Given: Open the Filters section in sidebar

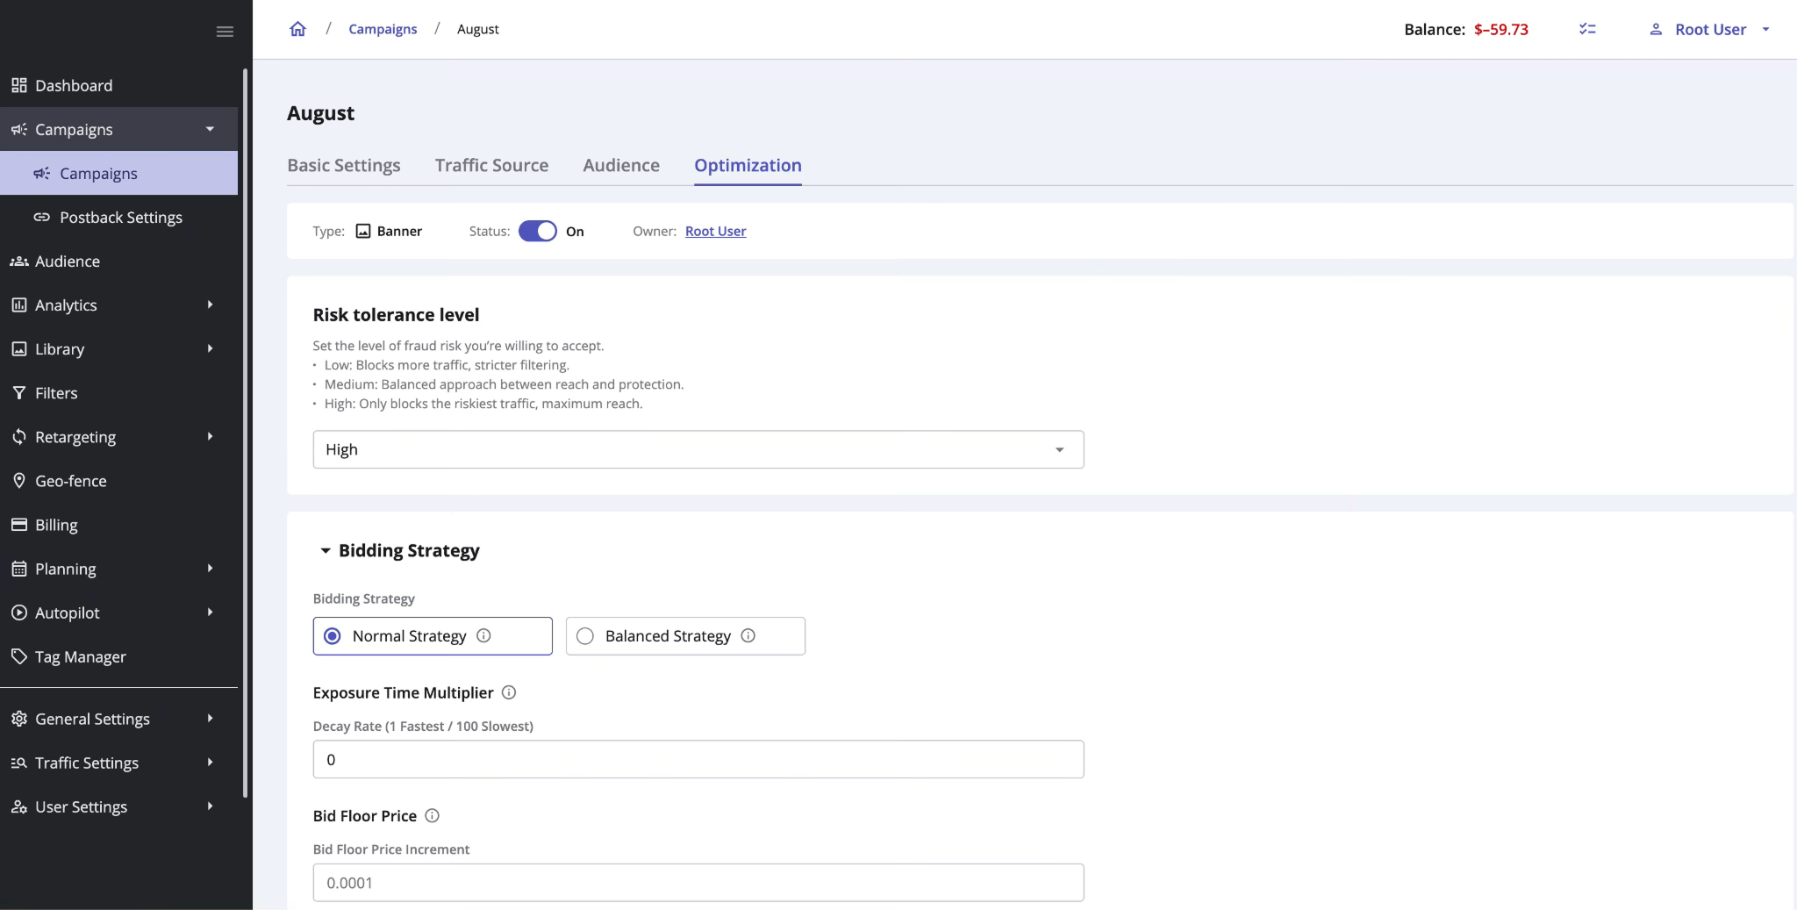Looking at the screenshot, I should (56, 392).
